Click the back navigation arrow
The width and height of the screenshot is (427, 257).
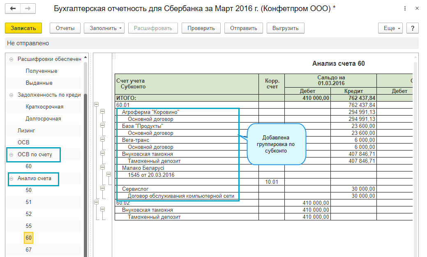tap(13, 9)
